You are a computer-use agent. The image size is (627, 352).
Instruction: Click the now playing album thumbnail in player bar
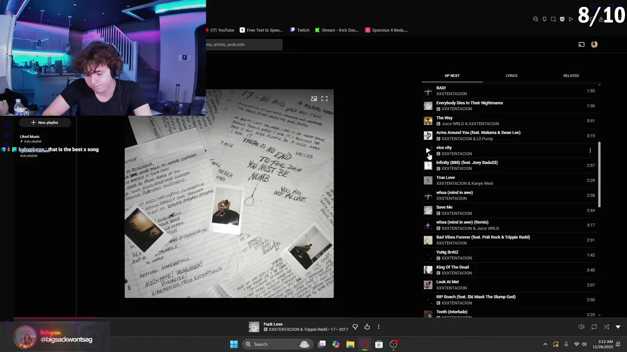coord(254,327)
